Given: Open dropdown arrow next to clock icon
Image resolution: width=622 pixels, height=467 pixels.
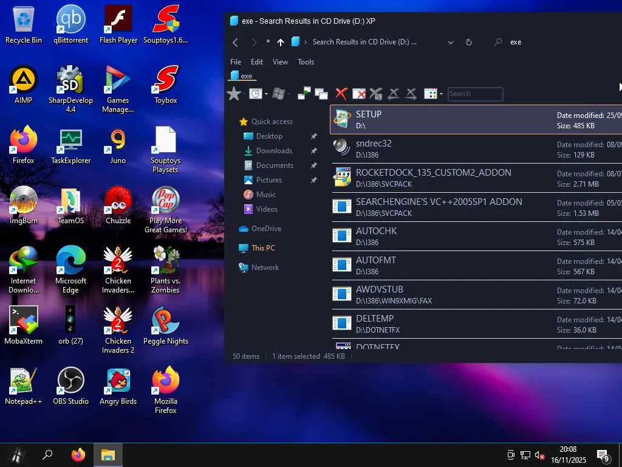Looking at the screenshot, I should click(266, 94).
